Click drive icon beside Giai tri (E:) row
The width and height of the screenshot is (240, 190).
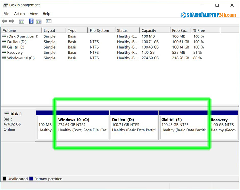pyautogui.click(x=4, y=47)
